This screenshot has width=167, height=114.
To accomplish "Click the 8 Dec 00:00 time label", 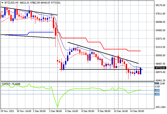I will (x=88, y=111).
